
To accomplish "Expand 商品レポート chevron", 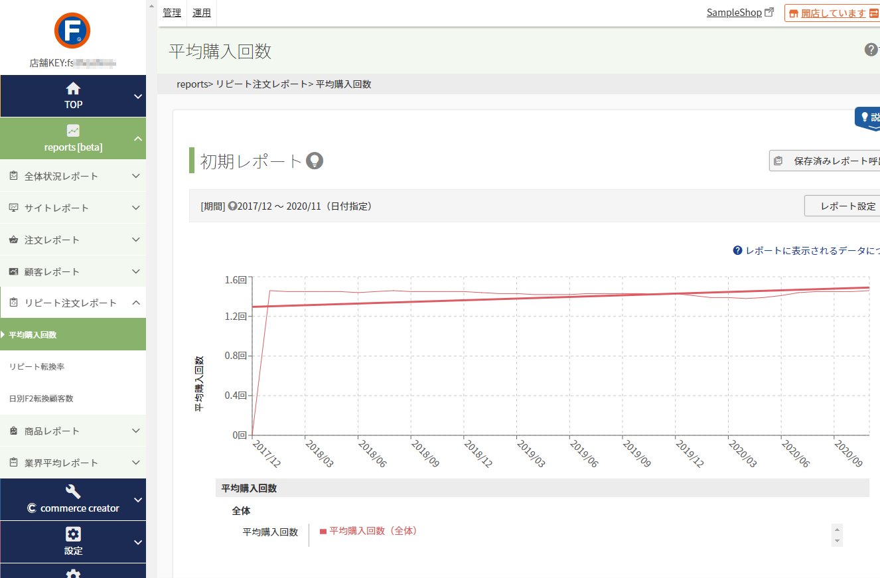I will click(x=135, y=431).
